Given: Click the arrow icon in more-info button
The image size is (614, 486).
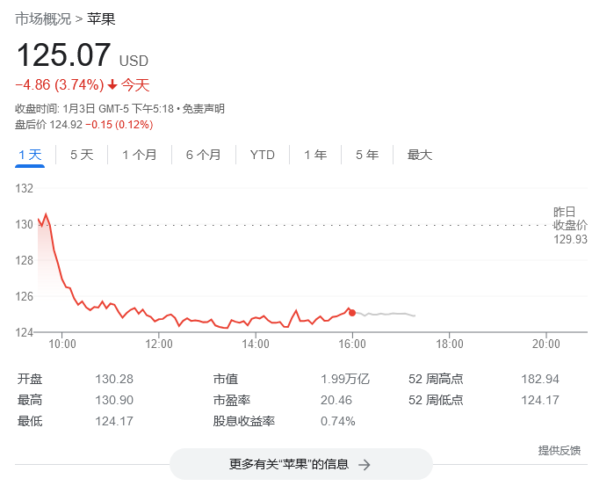Looking at the screenshot, I should point(365,465).
